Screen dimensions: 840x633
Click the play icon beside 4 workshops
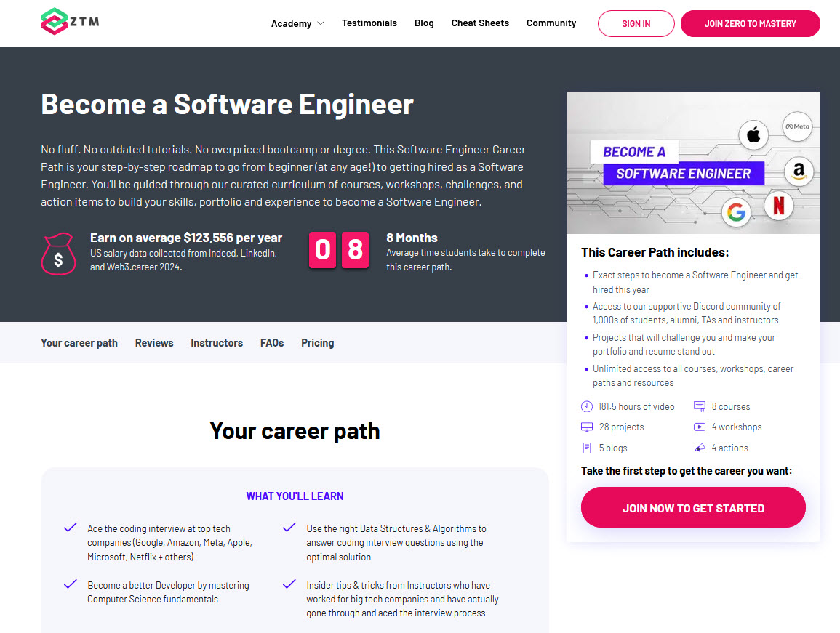point(700,427)
